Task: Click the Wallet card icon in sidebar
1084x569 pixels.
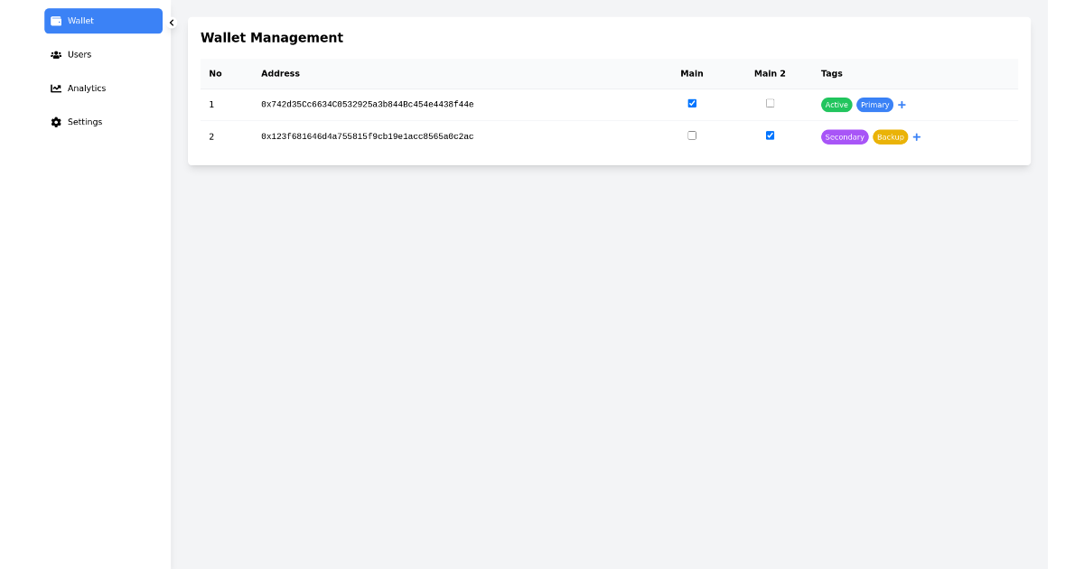Action: (x=56, y=21)
